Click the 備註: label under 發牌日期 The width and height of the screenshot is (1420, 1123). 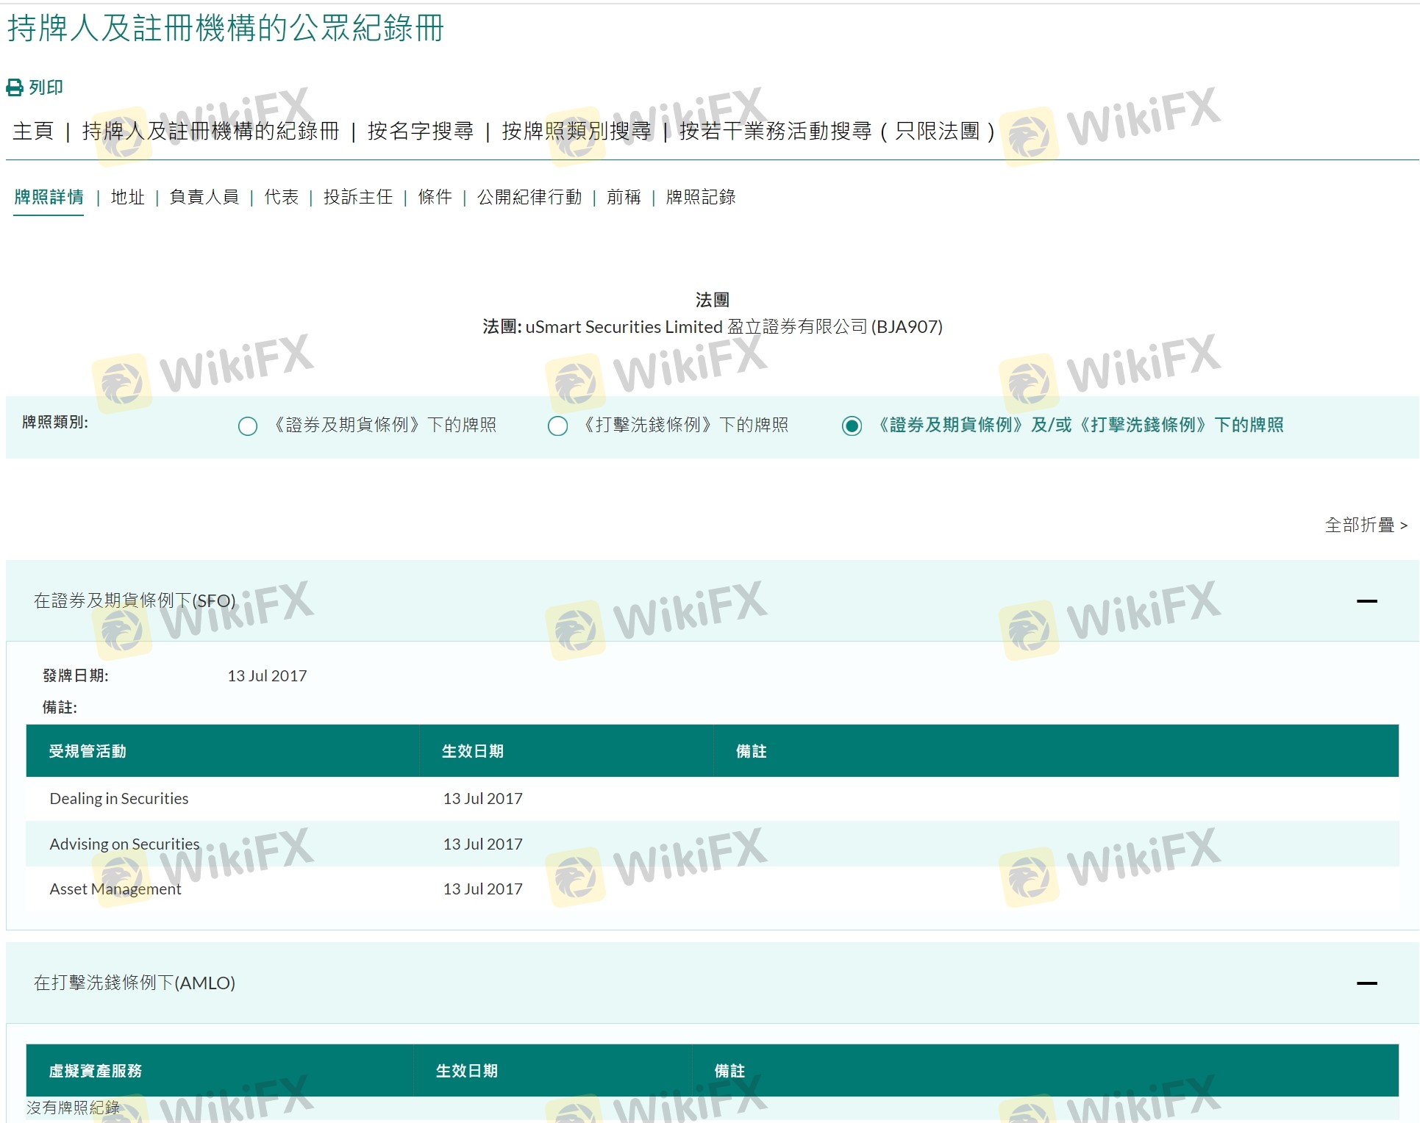60,708
